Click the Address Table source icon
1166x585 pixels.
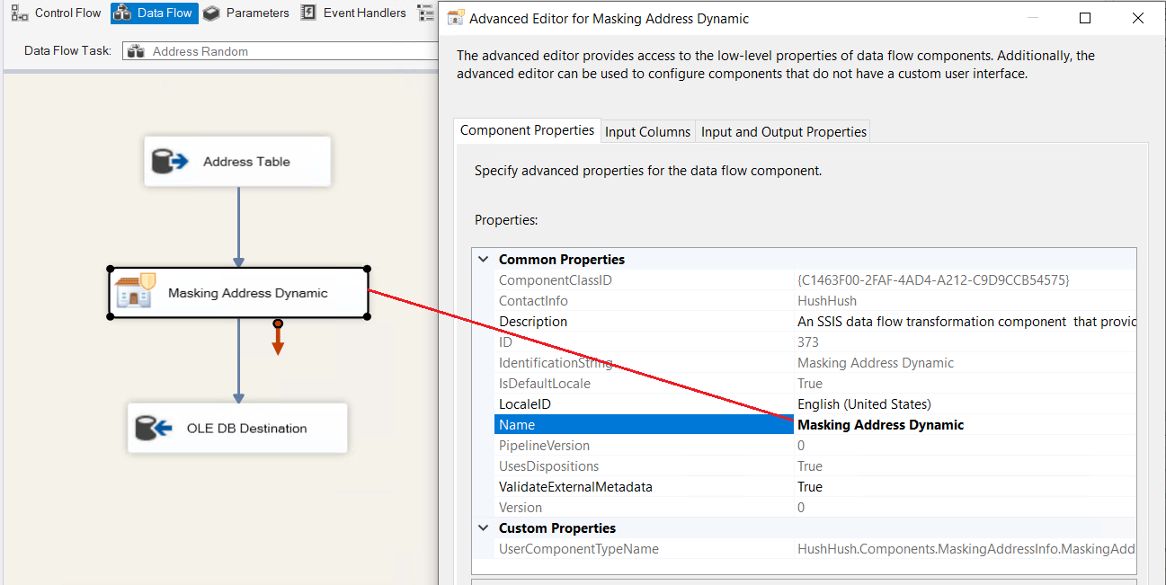[170, 162]
